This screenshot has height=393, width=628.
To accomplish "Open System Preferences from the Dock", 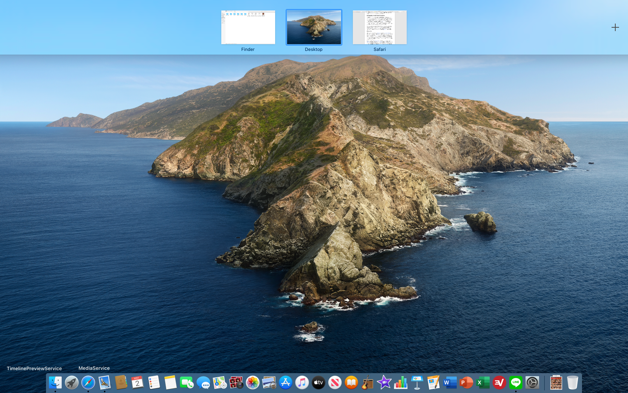I will (532, 383).
